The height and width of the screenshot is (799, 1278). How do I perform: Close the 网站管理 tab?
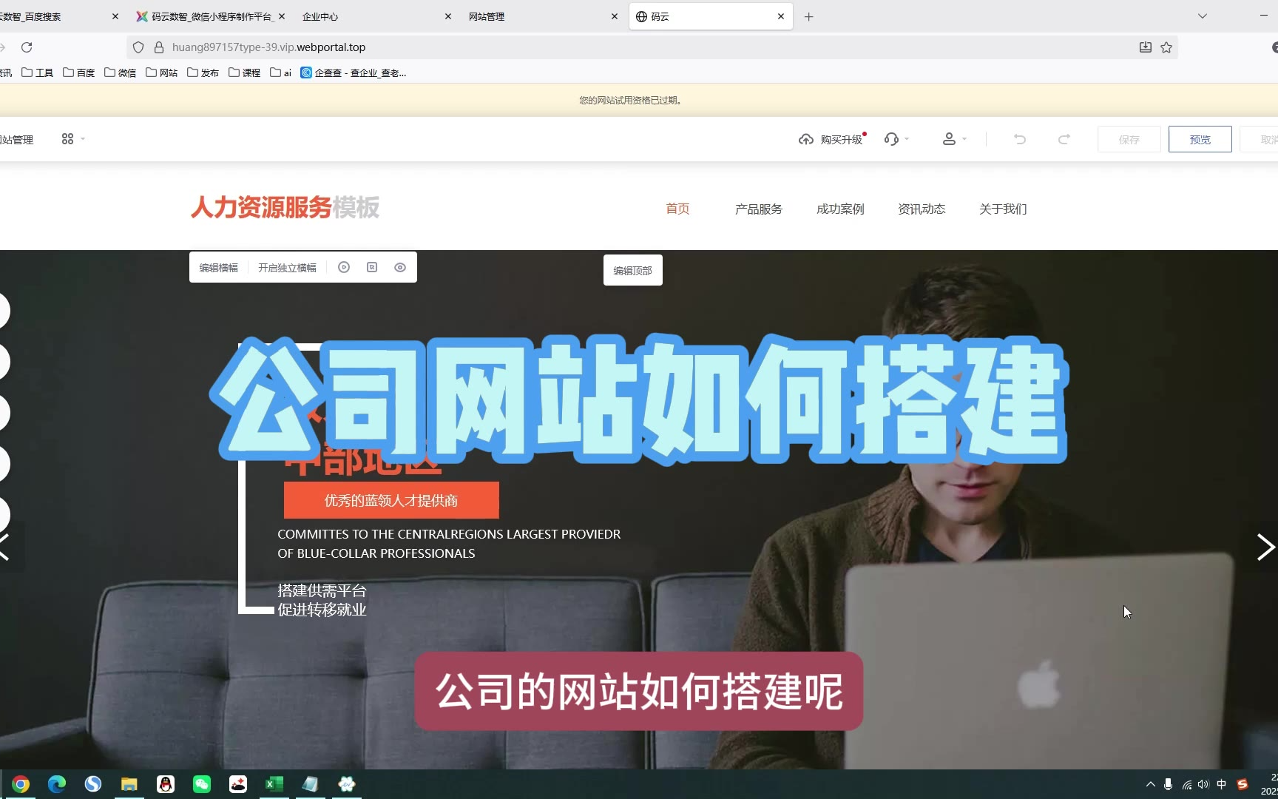click(615, 16)
